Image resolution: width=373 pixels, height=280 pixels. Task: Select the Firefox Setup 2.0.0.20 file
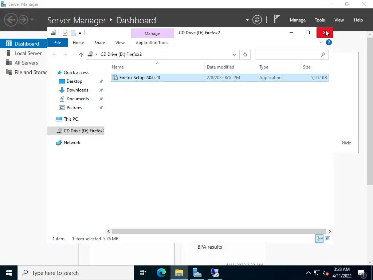pos(220,78)
